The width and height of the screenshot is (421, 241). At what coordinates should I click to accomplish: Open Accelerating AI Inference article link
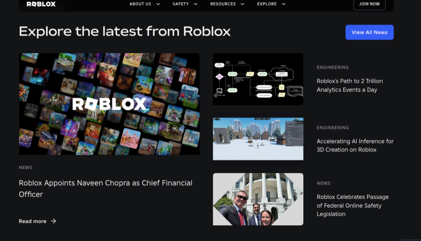click(355, 145)
